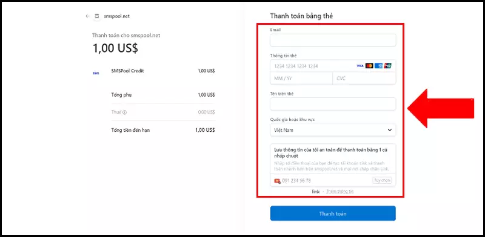Focus the card number field 1234 1234
The height and width of the screenshot is (237, 485).
333,66
